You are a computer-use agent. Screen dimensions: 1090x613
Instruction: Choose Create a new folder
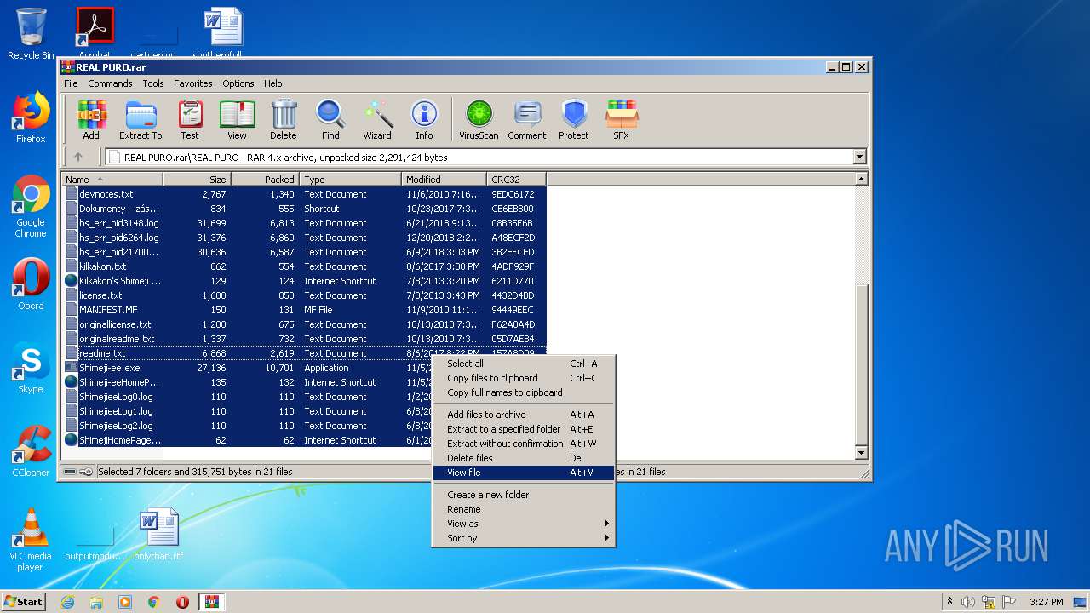pos(523,495)
